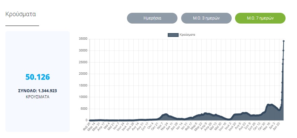Click the Κρούσματα section heading
This screenshot has width=297, height=138.
21,14
